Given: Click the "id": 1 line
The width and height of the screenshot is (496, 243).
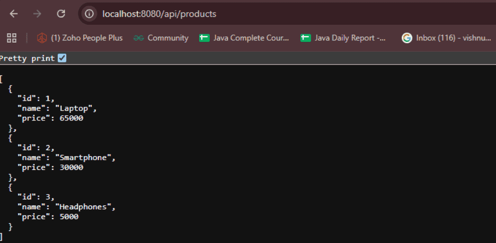Looking at the screenshot, I should (36, 99).
